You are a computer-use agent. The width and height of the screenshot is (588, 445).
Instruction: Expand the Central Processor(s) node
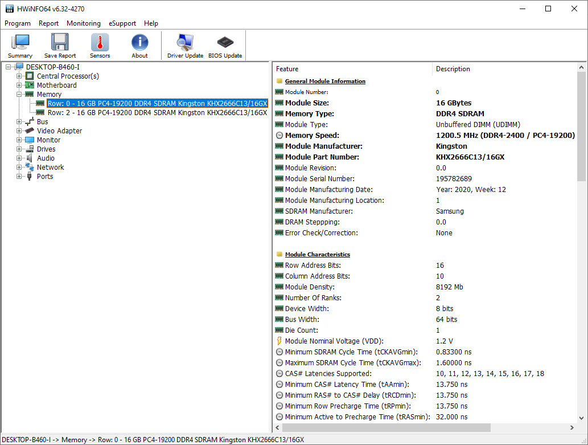coord(19,76)
